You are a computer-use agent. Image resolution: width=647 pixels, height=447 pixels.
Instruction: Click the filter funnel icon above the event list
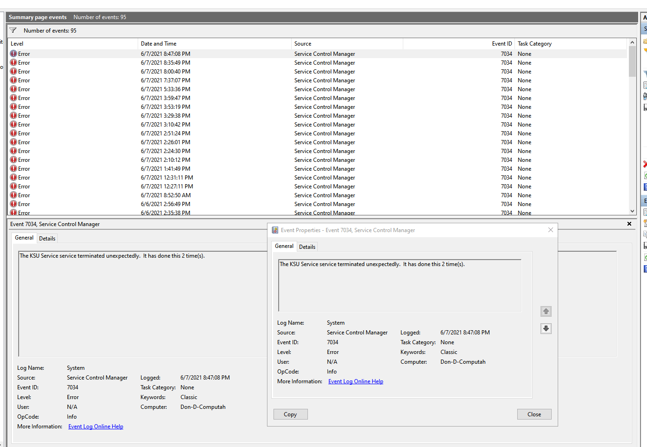tap(13, 30)
